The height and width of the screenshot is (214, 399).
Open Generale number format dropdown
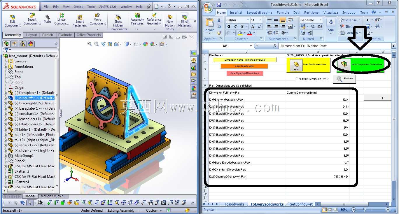click(321, 20)
